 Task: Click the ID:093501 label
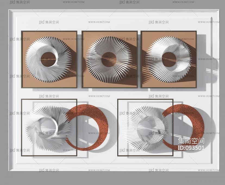coord(191,148)
